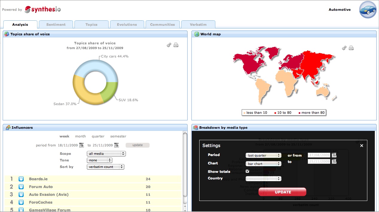Select the week period in Influencers
The height and width of the screenshot is (212, 379).
64,136
